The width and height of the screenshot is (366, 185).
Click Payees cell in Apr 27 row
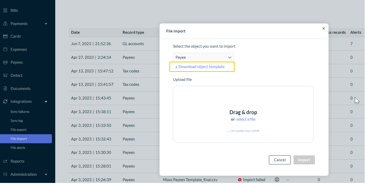point(129,57)
